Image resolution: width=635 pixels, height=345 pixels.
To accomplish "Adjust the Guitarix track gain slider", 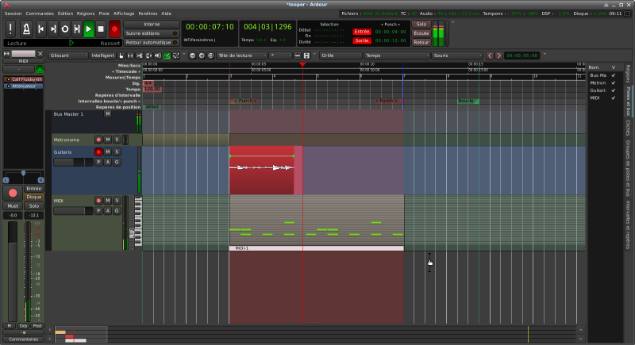I will [x=72, y=162].
